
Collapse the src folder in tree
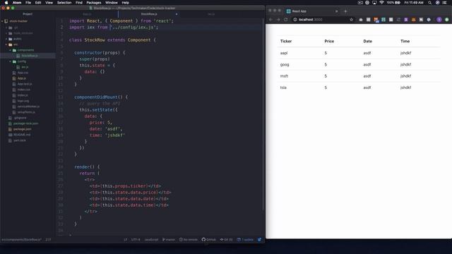pos(6,44)
